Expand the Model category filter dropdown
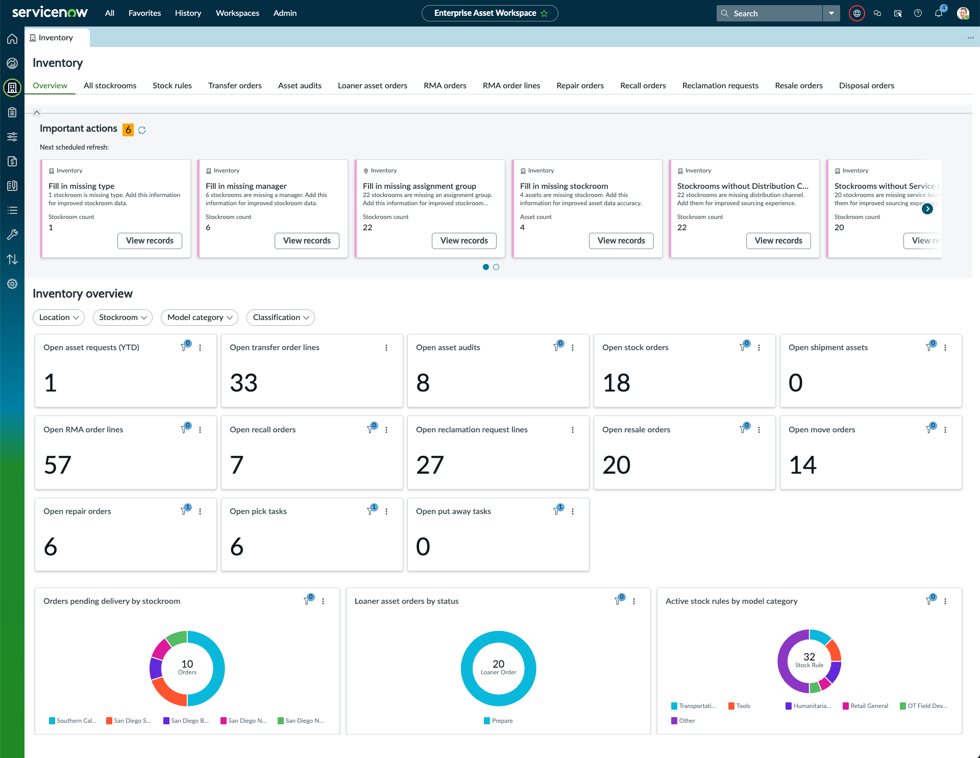The image size is (980, 758). [200, 317]
